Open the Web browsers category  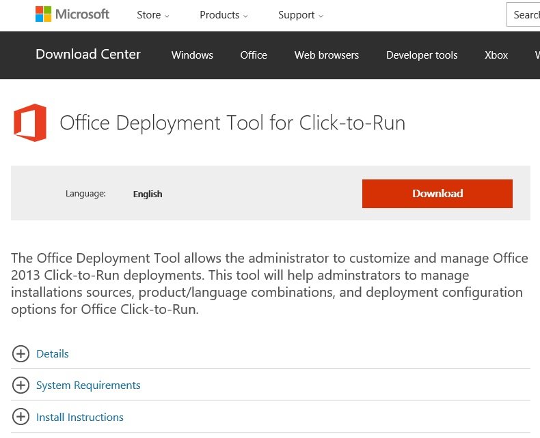tap(327, 55)
